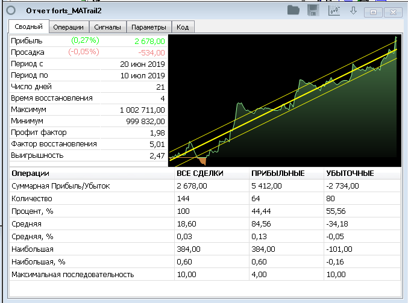Open the Операции tab
The image size is (408, 303).
click(x=69, y=27)
